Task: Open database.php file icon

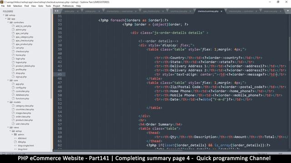Action: [x=13, y=95]
